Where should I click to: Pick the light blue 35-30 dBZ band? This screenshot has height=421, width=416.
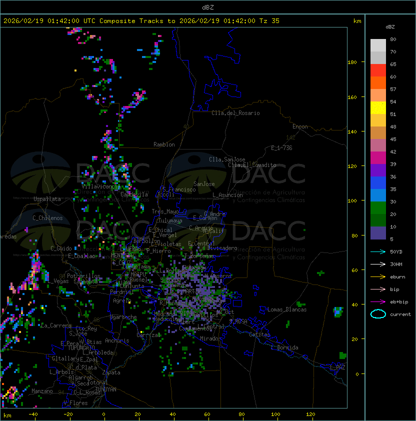(x=378, y=195)
